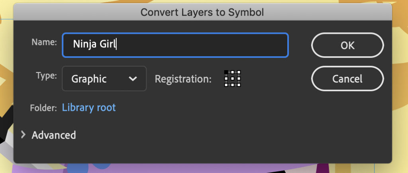This screenshot has width=408, height=173.
Task: Click the Convert Layers to Symbol title bar
Action: click(202, 12)
